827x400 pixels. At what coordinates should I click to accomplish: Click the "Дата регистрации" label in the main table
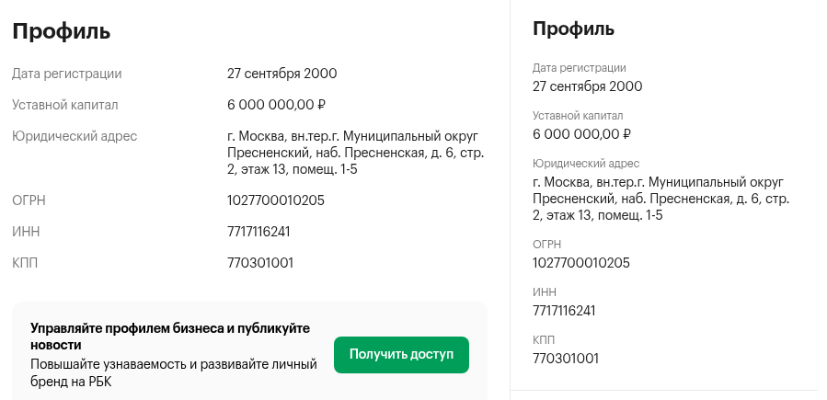click(66, 74)
